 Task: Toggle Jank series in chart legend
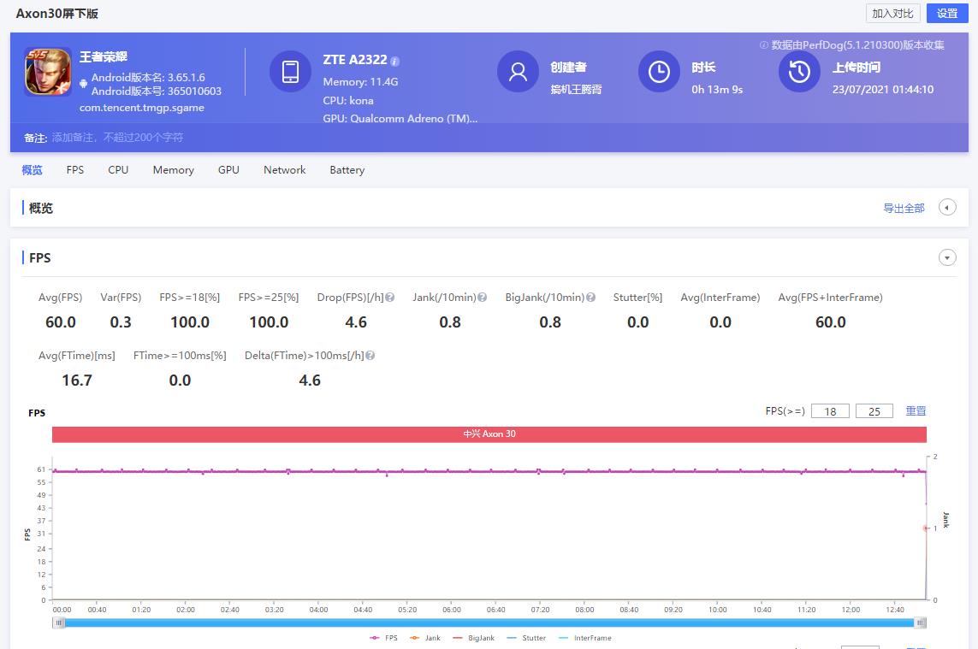(x=425, y=638)
